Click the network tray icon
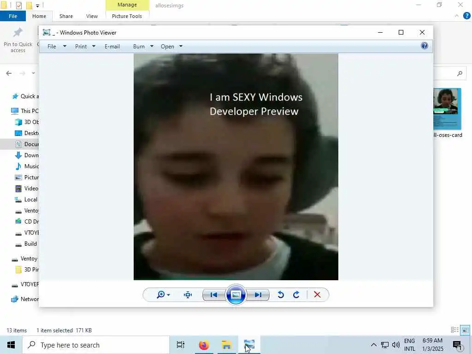The image size is (472, 354). pyautogui.click(x=385, y=345)
